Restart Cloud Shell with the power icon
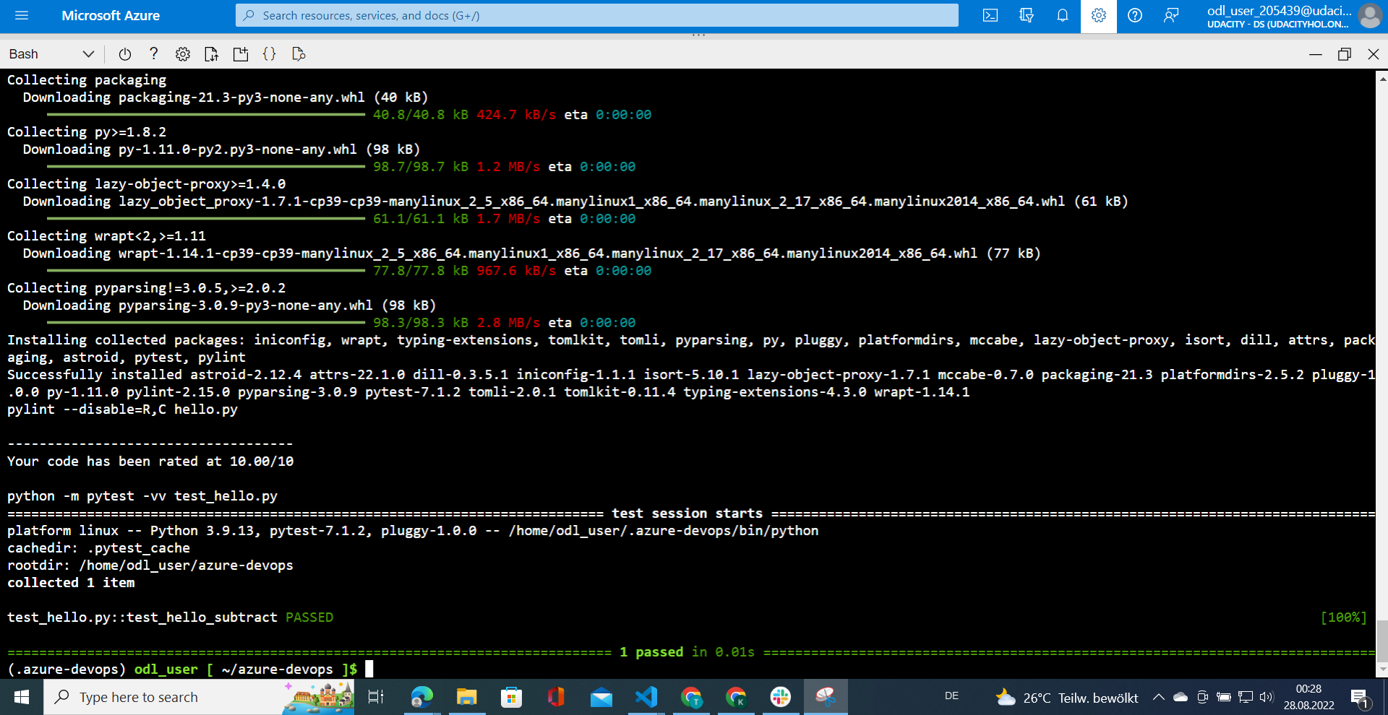The height and width of the screenshot is (715, 1388). [x=124, y=53]
